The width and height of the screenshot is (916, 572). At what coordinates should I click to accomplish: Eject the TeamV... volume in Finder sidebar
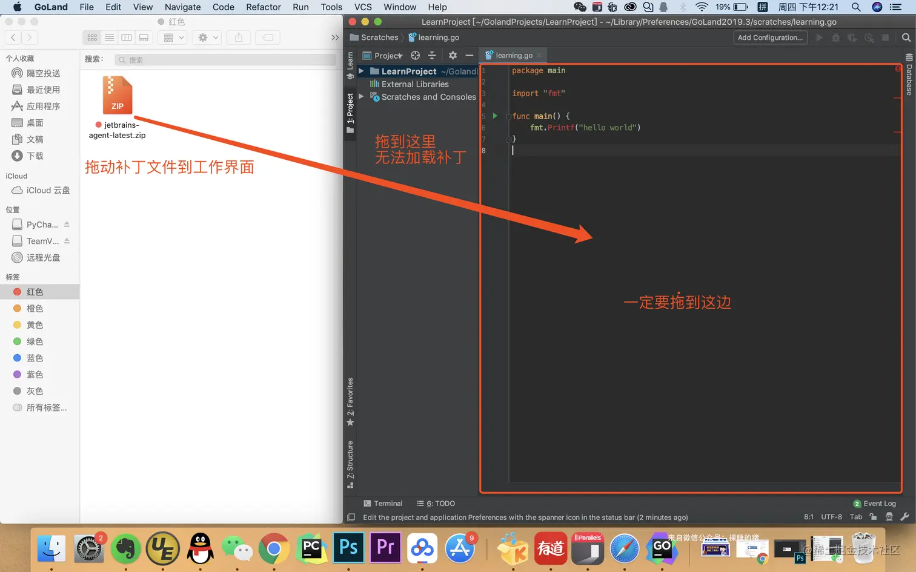click(x=67, y=241)
